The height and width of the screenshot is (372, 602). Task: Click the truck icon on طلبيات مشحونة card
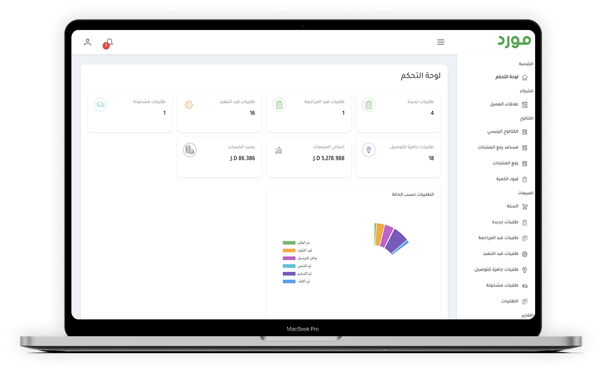click(100, 105)
